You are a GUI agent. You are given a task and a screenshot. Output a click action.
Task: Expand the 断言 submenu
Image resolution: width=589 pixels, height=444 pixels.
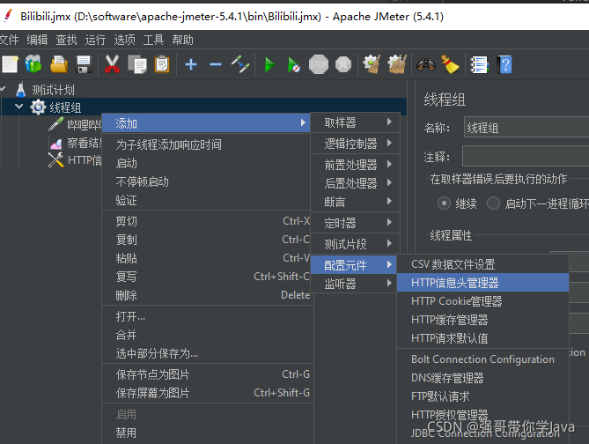tap(355, 202)
